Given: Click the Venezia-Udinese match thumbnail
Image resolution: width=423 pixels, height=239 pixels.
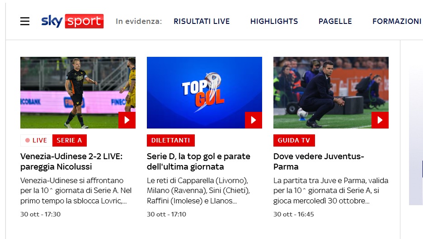Looking at the screenshot, I should coord(78,92).
